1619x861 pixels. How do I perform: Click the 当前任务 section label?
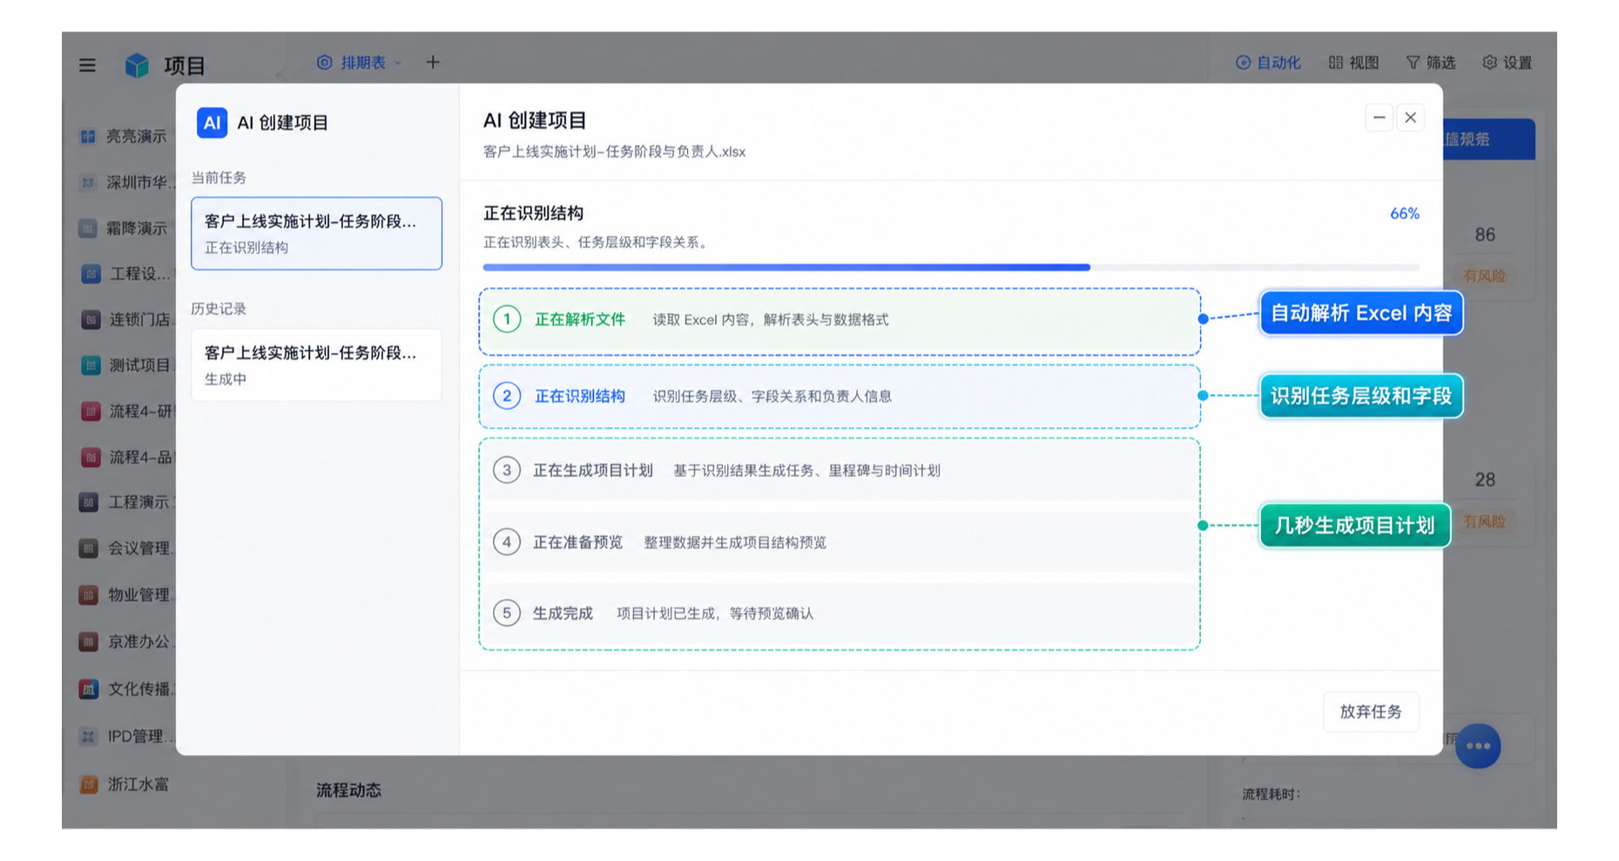pos(219,178)
